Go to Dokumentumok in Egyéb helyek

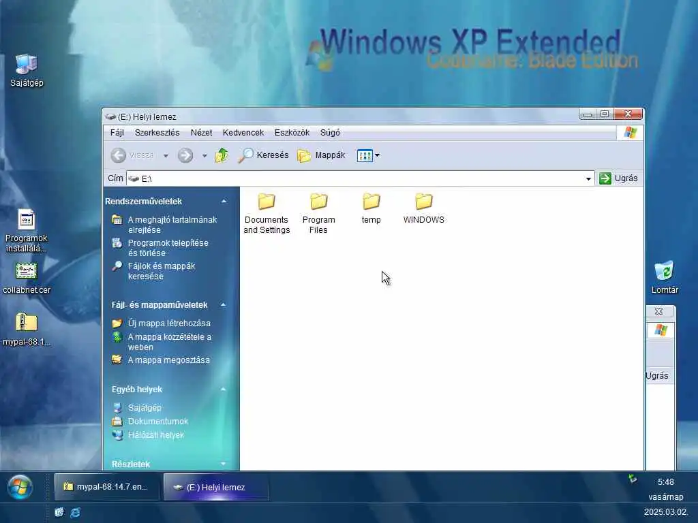(157, 421)
